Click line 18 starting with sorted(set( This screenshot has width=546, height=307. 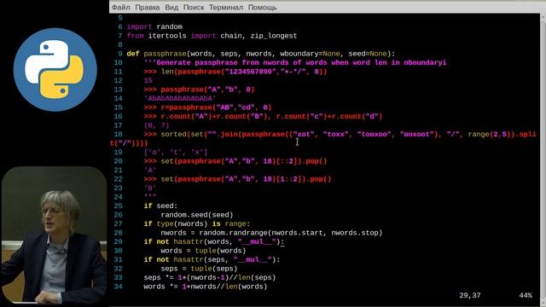340,135
